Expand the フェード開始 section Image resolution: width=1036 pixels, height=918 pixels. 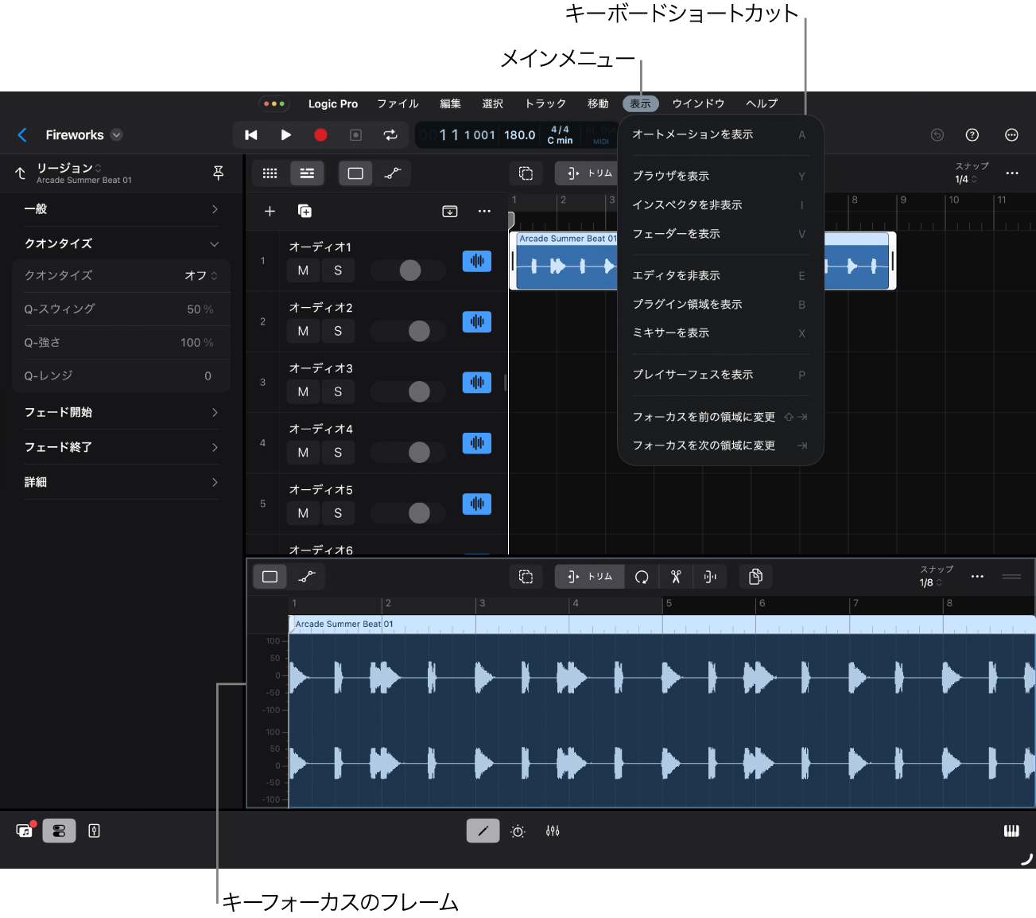(x=215, y=412)
